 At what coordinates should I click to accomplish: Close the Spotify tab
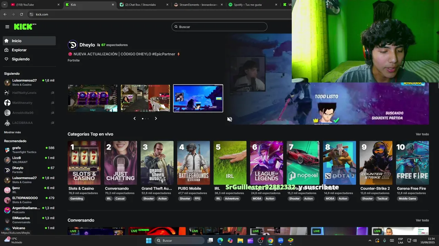point(276,5)
